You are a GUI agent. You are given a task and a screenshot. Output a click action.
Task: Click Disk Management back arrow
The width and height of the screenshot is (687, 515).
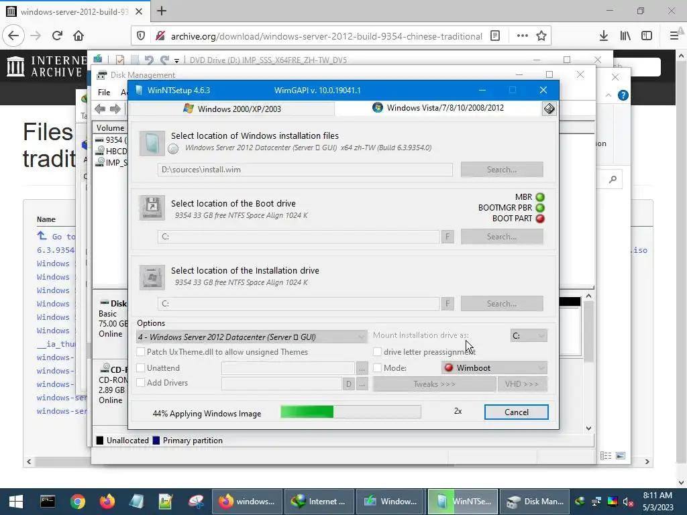(100, 109)
